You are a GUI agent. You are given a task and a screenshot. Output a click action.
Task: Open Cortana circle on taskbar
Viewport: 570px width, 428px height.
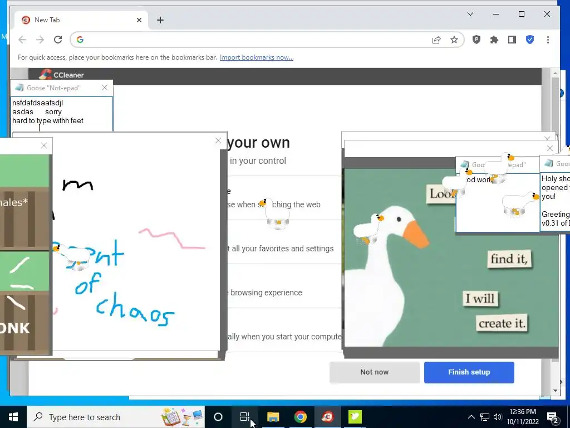click(x=218, y=417)
